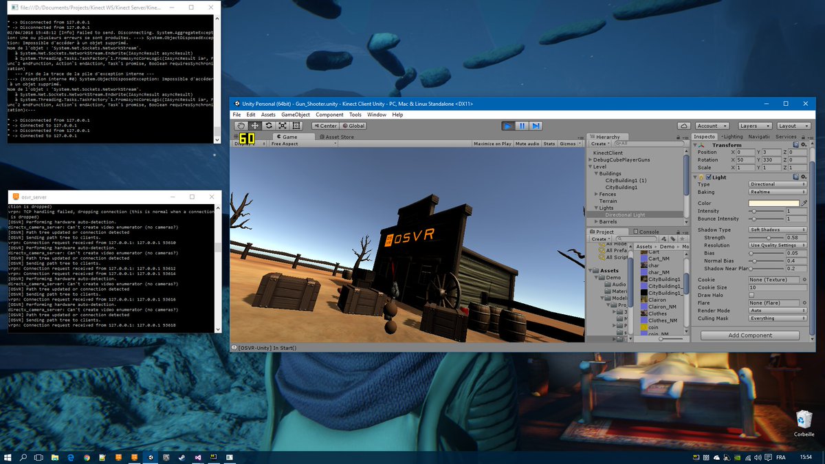This screenshot has height=464, width=825.
Task: Select the Rect tool in Unity toolbar
Action: coord(296,126)
